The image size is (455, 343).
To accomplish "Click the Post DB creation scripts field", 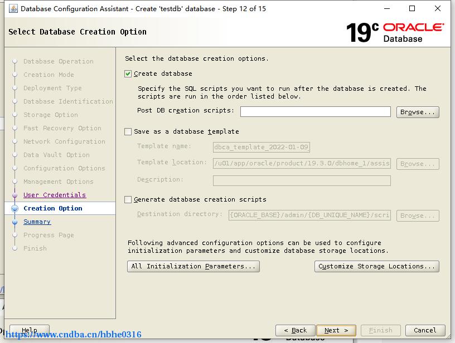I will click(316, 112).
